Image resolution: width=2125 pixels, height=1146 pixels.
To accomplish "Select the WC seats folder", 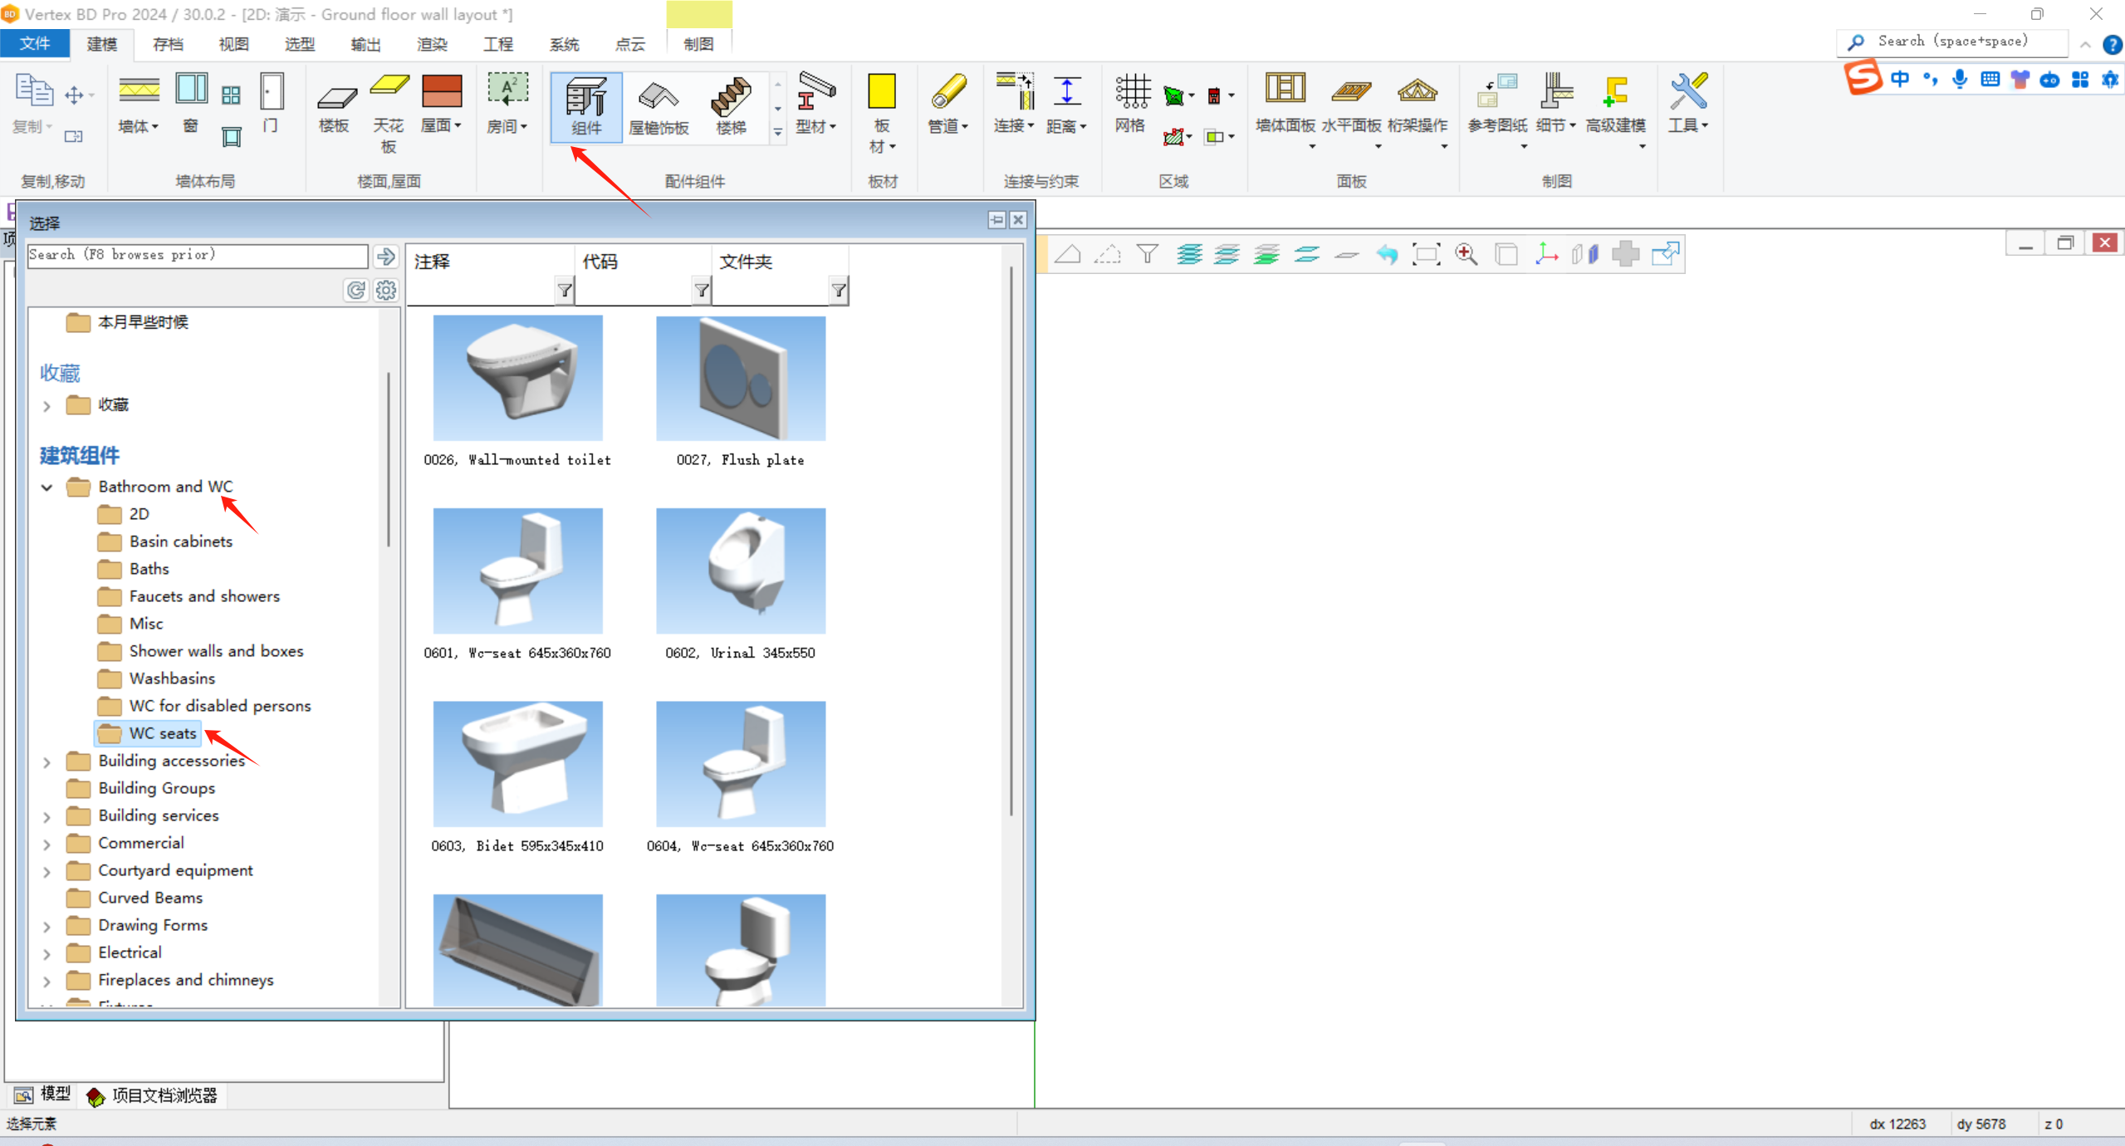I will [x=148, y=733].
